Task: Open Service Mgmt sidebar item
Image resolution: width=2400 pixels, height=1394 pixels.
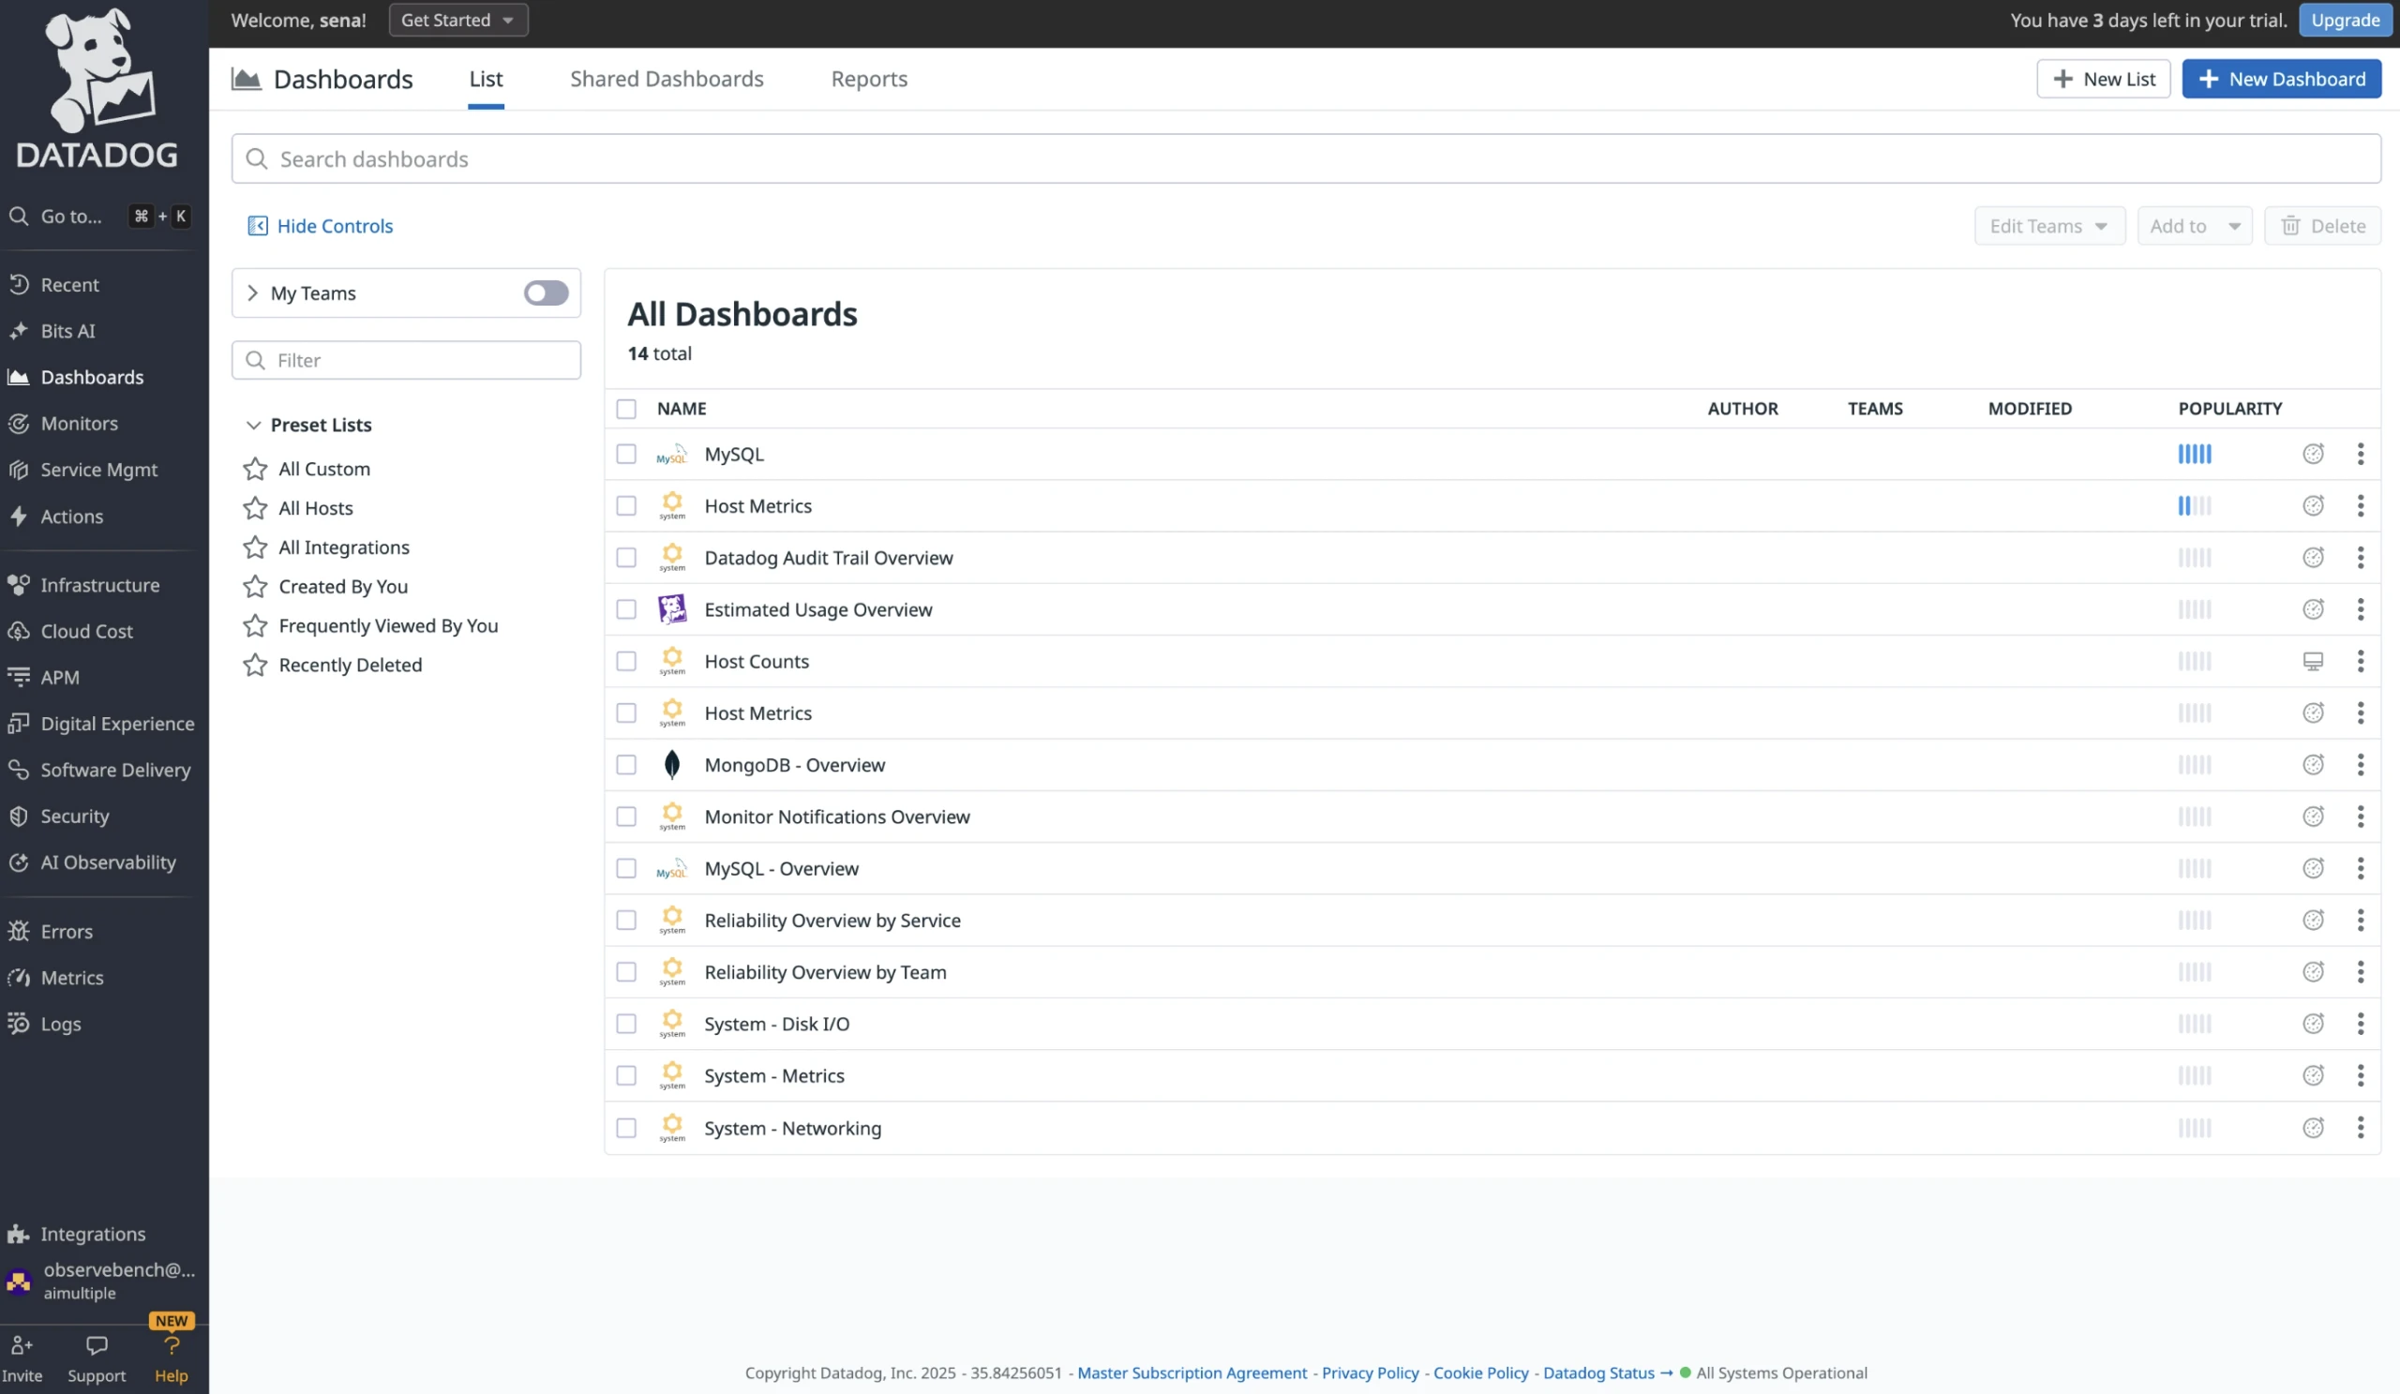Action: [x=98, y=470]
